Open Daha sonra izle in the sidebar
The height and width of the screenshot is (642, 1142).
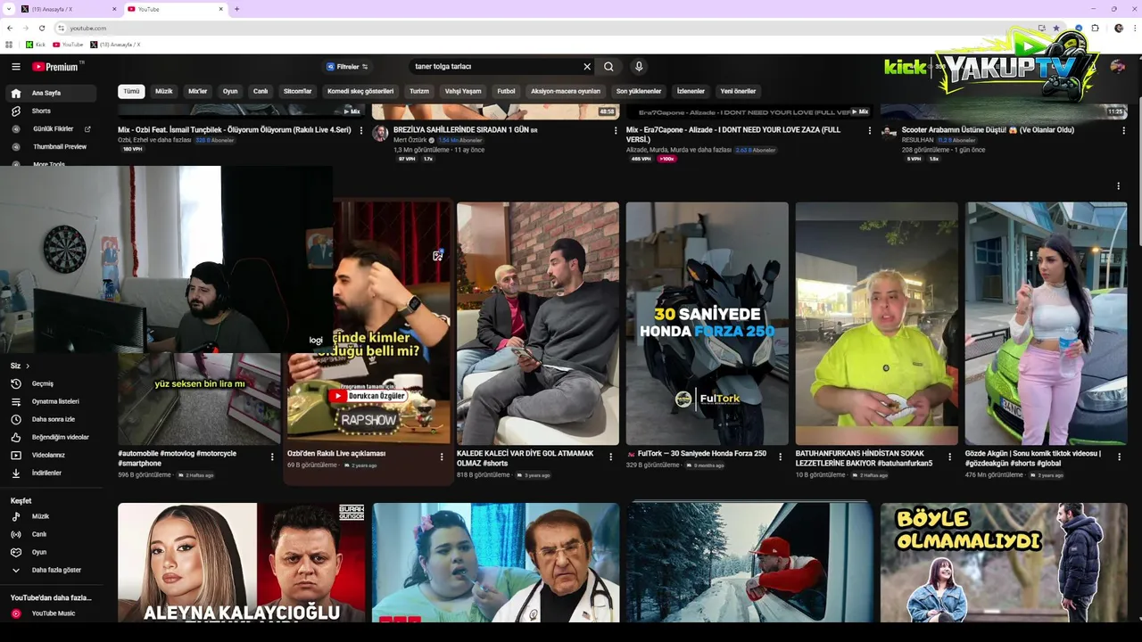pos(51,419)
